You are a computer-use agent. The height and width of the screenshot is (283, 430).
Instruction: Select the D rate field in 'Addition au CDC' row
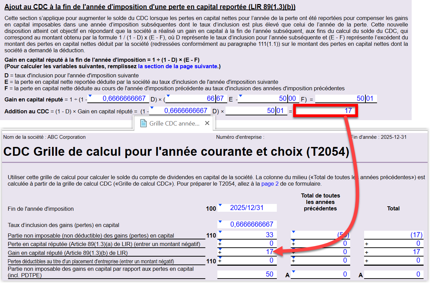point(181,111)
